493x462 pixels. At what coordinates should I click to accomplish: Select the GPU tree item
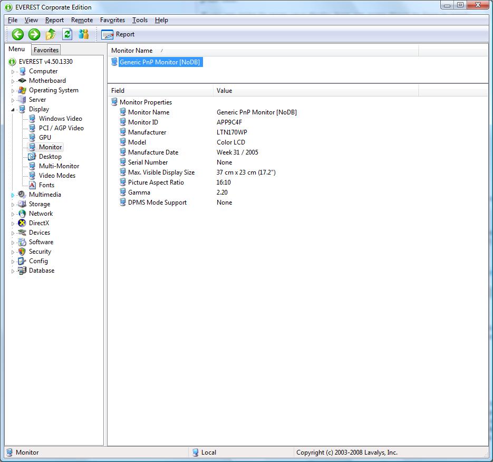pyautogui.click(x=45, y=138)
